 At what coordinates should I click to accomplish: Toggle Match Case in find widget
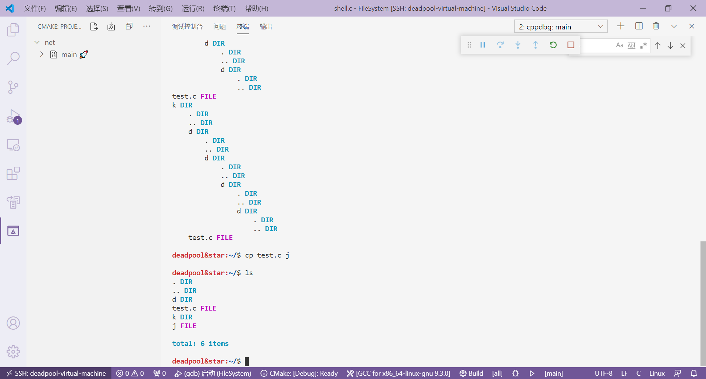620,45
